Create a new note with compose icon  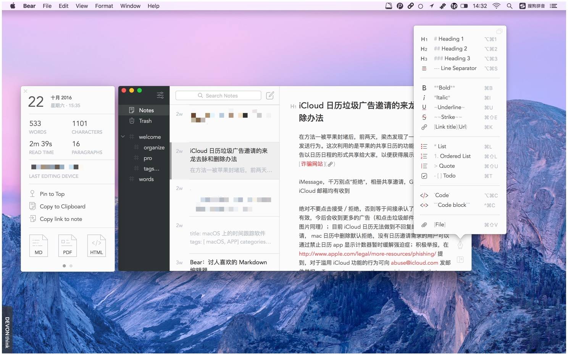tap(270, 96)
